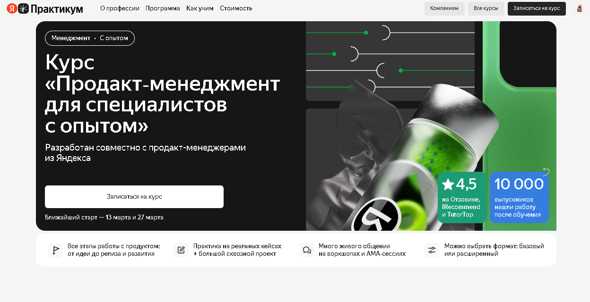Open the Yandex Praktikum logo homepage
This screenshot has width=590, height=302.
pyautogui.click(x=45, y=8)
